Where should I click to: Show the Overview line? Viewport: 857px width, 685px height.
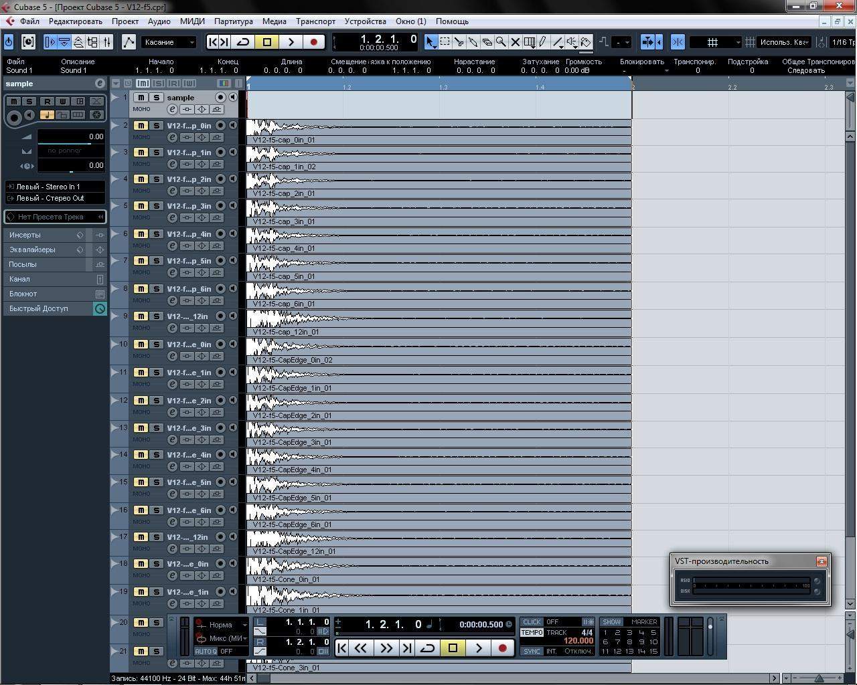tap(78, 42)
